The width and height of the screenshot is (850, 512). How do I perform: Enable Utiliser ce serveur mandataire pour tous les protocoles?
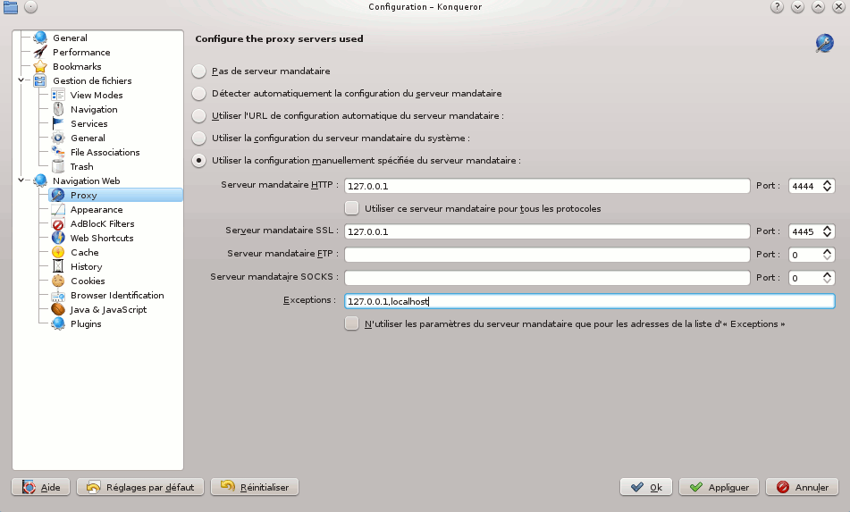pos(352,208)
